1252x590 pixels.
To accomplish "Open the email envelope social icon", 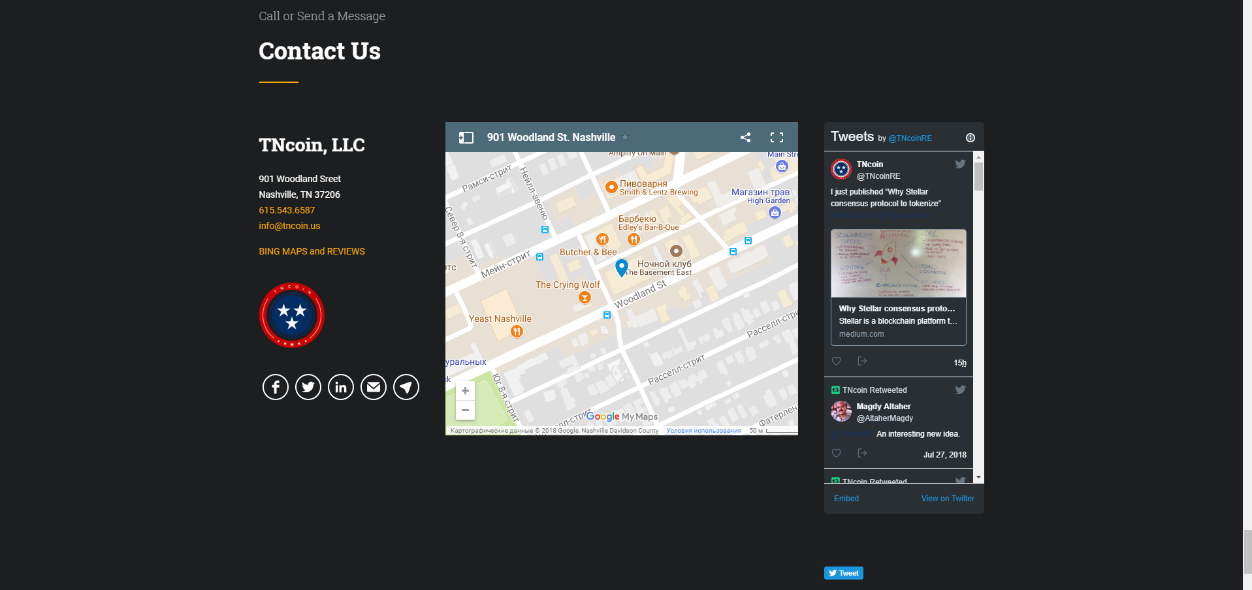I will [374, 387].
